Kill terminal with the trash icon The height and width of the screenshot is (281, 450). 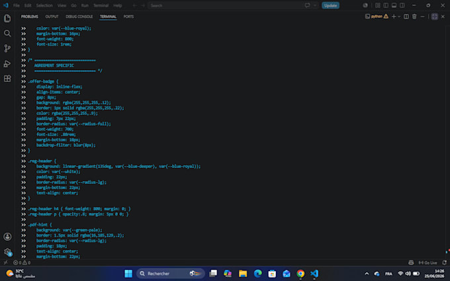[x=414, y=17]
